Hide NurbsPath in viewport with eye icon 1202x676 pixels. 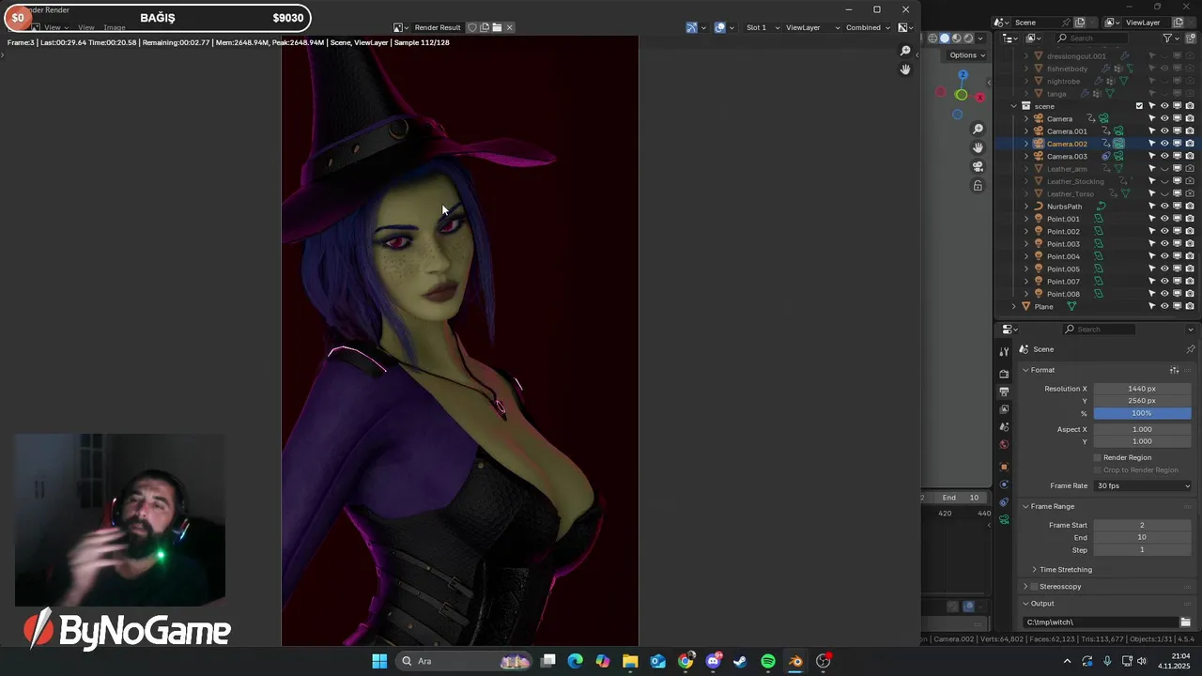point(1164,207)
